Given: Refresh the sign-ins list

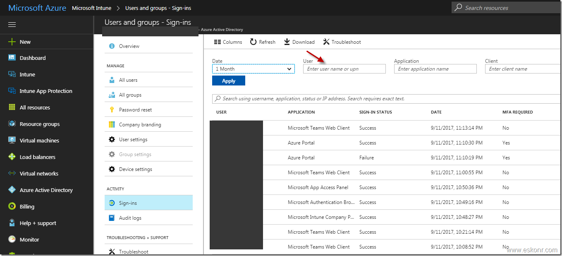Looking at the screenshot, I should 262,42.
